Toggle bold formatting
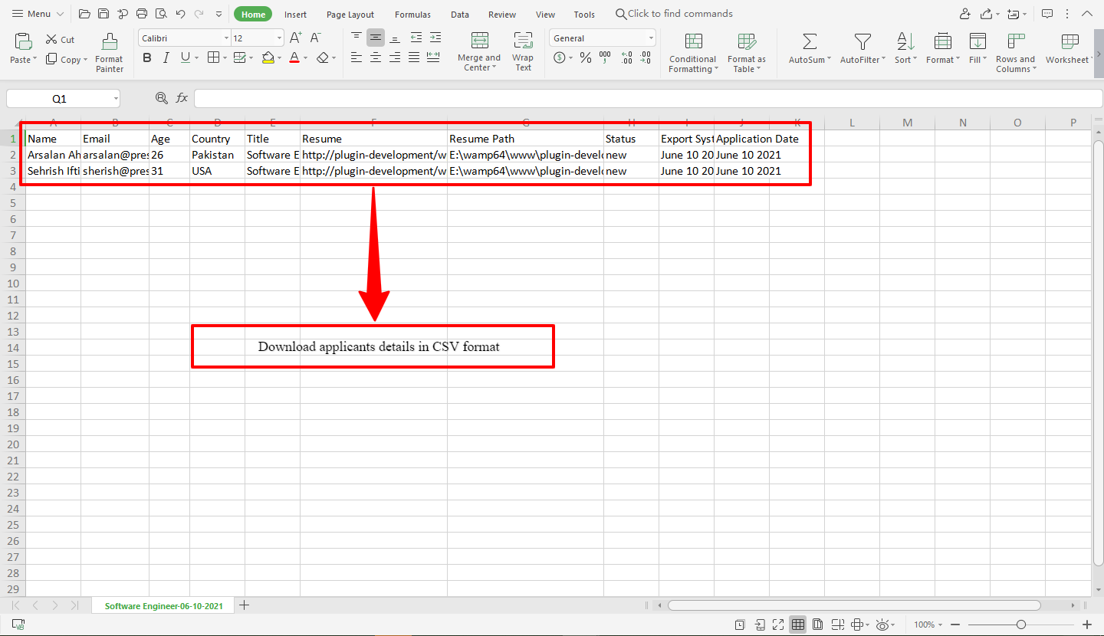 coord(146,57)
